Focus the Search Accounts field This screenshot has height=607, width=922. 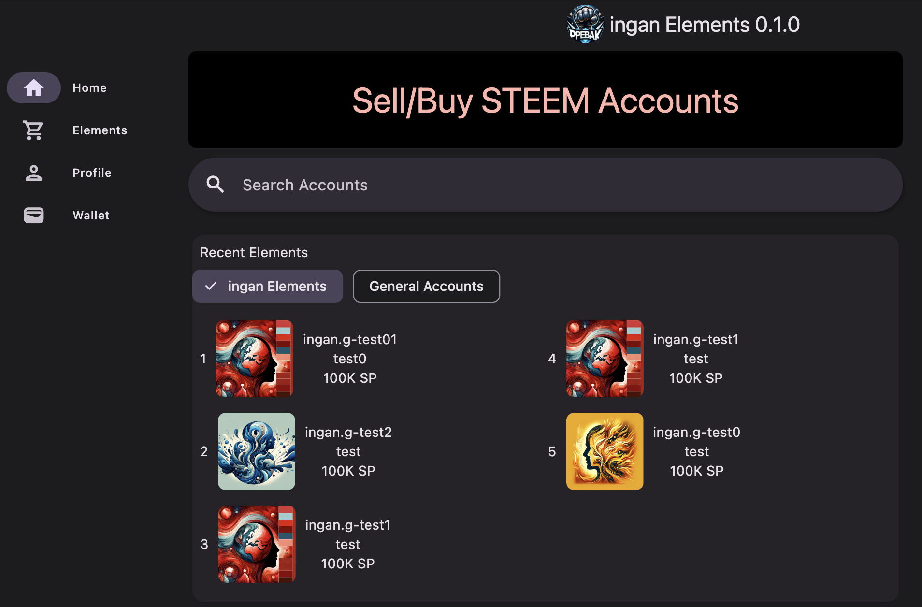click(546, 185)
